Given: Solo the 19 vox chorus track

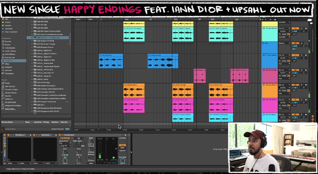Looking at the screenshot, I should (x=302, y=85).
